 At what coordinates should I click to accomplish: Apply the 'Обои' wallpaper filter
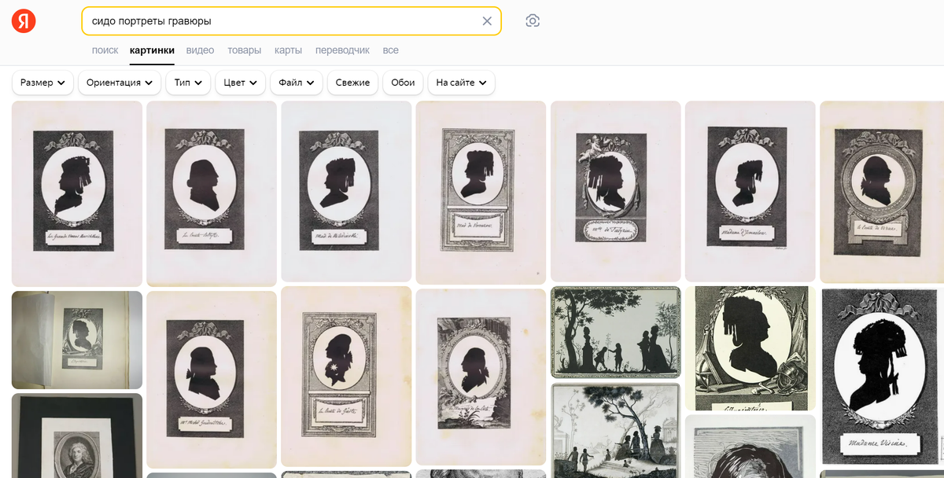tap(403, 83)
